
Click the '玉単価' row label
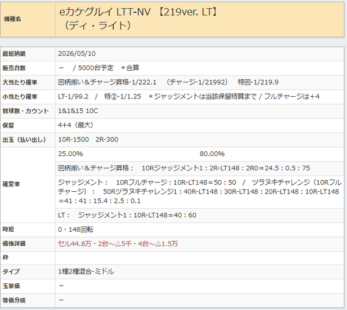pos(11,286)
